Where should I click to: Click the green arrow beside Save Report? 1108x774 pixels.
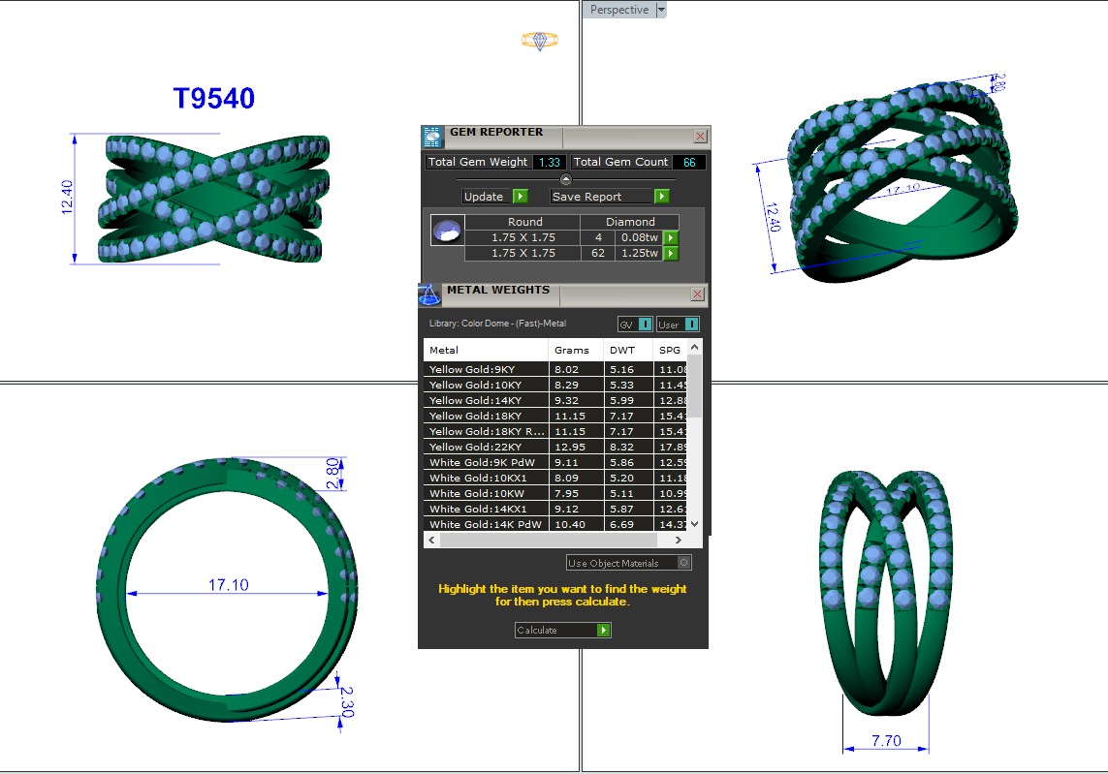click(x=661, y=197)
